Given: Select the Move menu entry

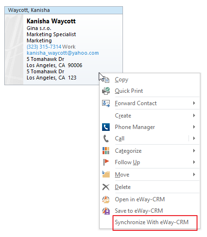Looking at the screenshot, I should (150, 175).
